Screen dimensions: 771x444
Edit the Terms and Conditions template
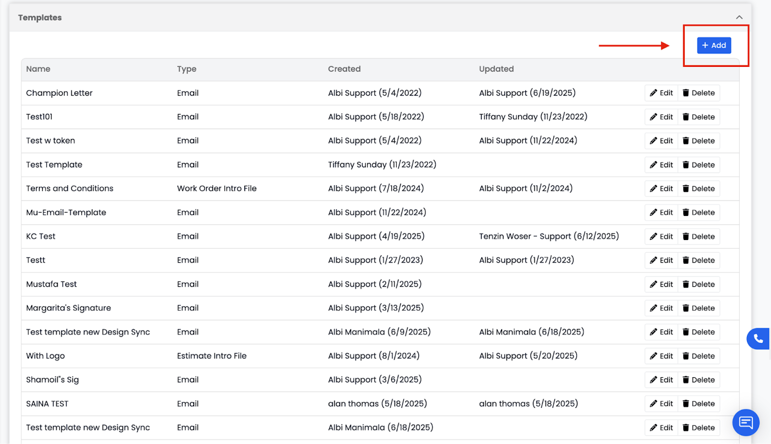(x=661, y=189)
